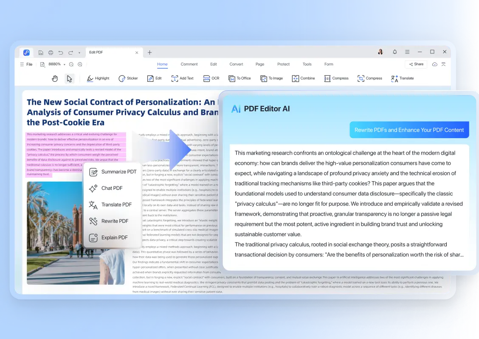Expand the 8880% zoom level dropdown
This screenshot has width=479, height=339.
point(65,65)
